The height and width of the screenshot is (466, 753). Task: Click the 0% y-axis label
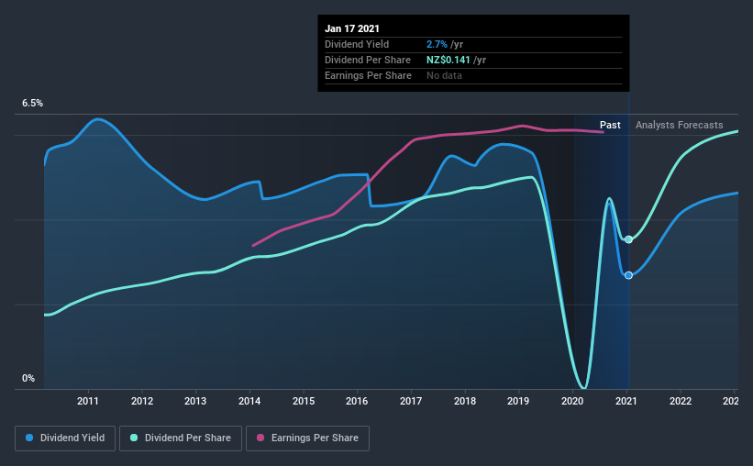click(28, 379)
